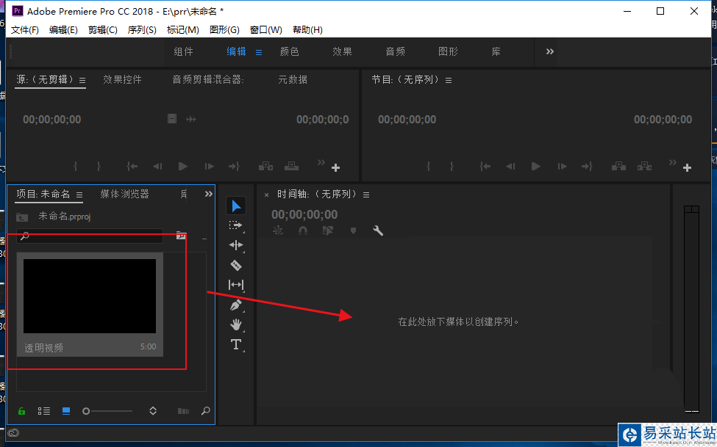Toggle Snap magnet in the timeline
Screen dimensions: 717x447
[303, 230]
